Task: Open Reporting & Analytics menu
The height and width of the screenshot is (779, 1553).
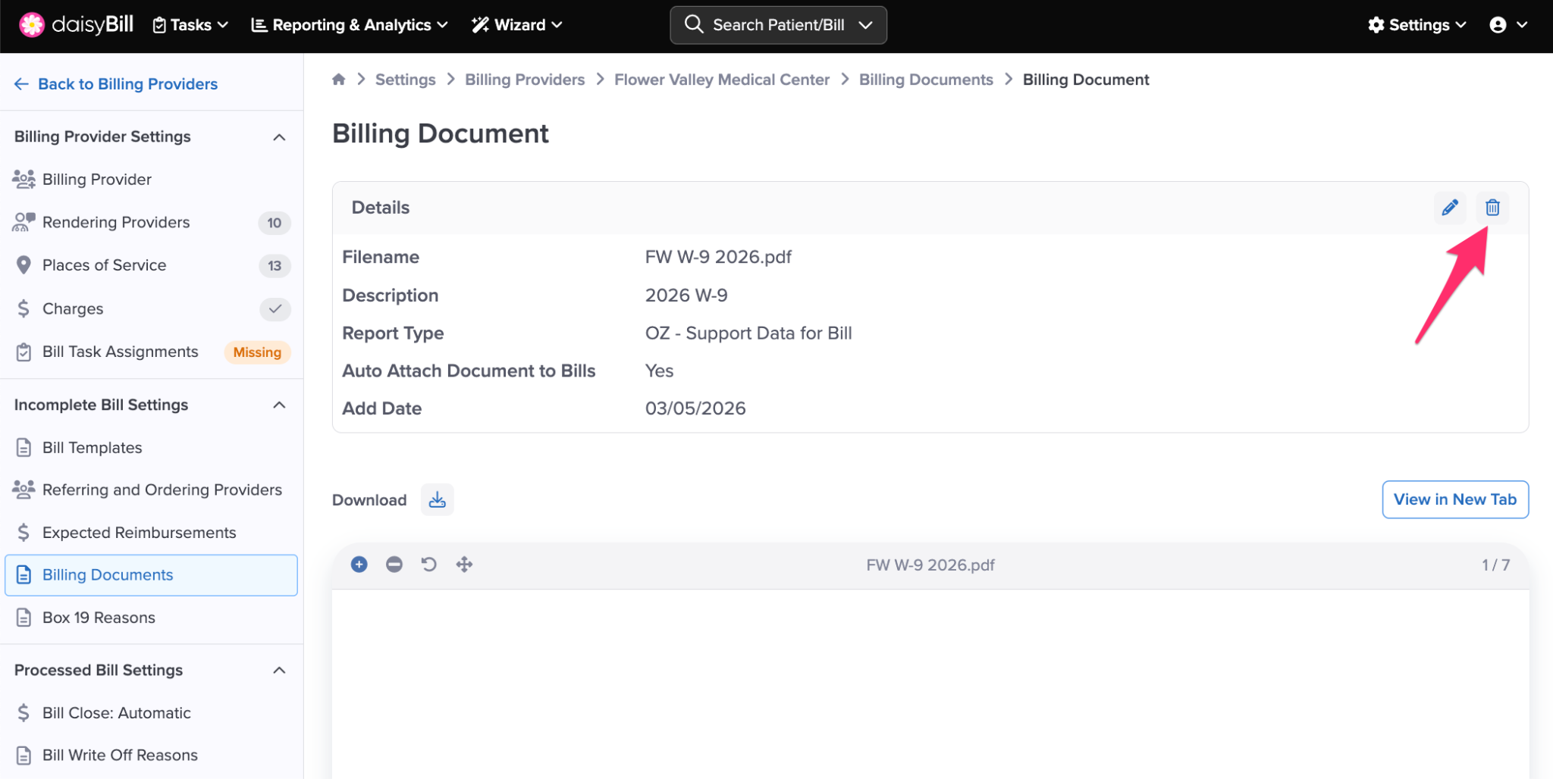Action: [350, 25]
